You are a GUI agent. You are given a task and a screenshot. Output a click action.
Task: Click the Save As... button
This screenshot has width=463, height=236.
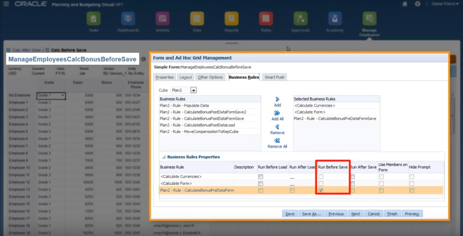pos(311,214)
